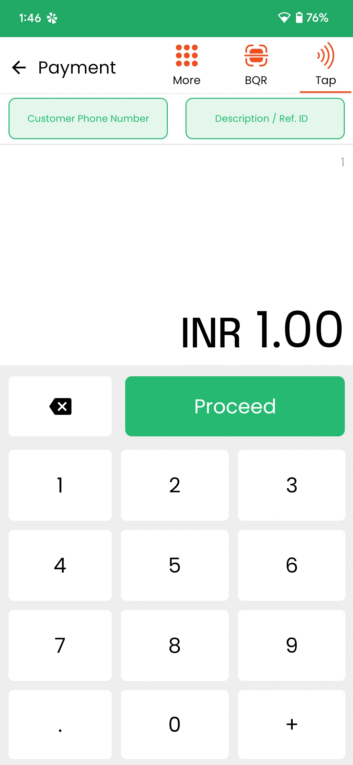
Task: Switch to the Tap payment tab
Action: [x=325, y=66]
